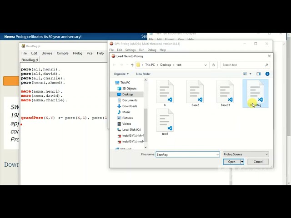Expand the Organize dropdown
This screenshot has height=218, width=291.
(x=121, y=74)
